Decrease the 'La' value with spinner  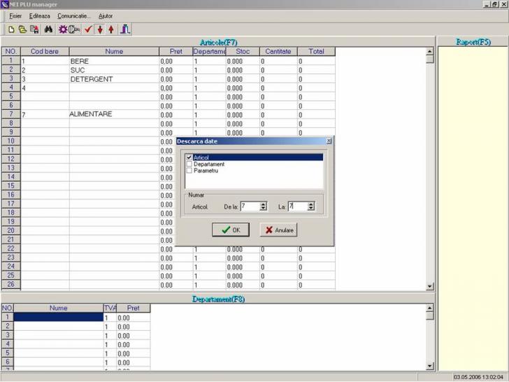[310, 208]
